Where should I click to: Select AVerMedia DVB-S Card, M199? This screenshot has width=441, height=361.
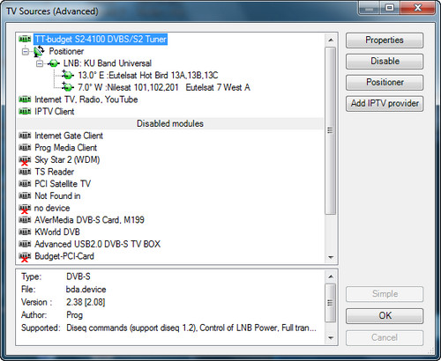click(89, 220)
